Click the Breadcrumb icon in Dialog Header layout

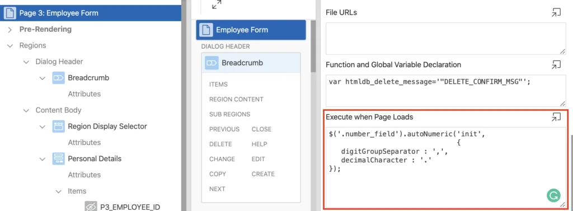point(212,63)
